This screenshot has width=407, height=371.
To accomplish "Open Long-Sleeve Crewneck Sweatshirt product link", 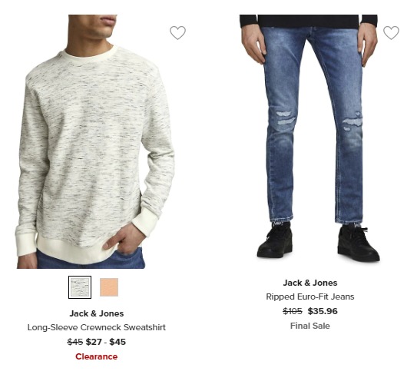I will tap(96, 327).
